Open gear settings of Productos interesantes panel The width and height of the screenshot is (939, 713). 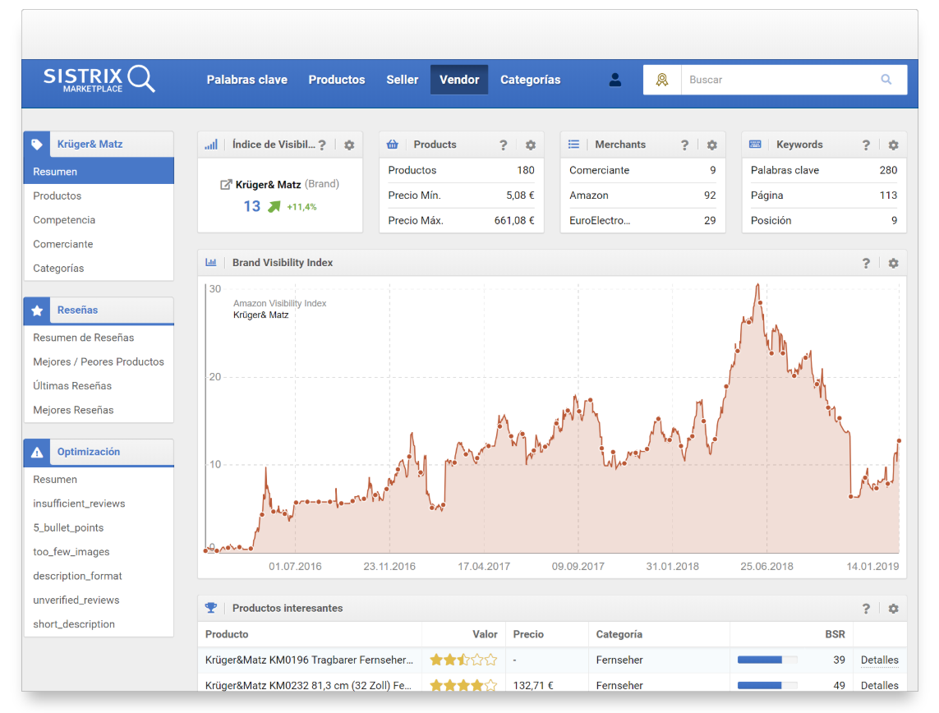(893, 609)
